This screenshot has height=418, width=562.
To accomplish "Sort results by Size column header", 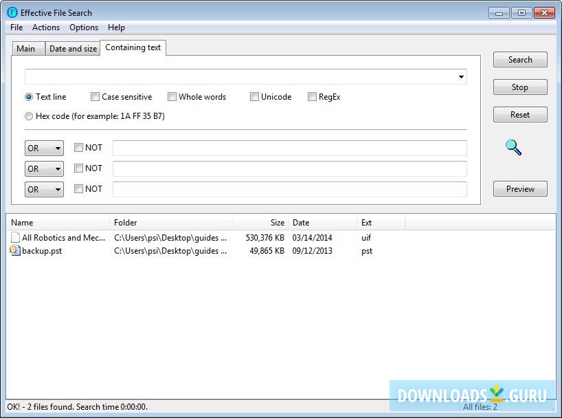I will [x=261, y=223].
